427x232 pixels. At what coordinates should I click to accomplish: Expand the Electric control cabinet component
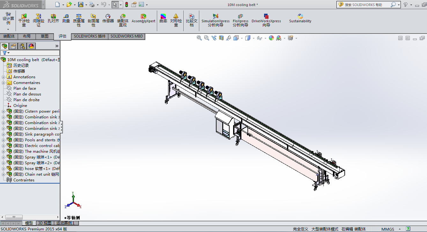4,146
